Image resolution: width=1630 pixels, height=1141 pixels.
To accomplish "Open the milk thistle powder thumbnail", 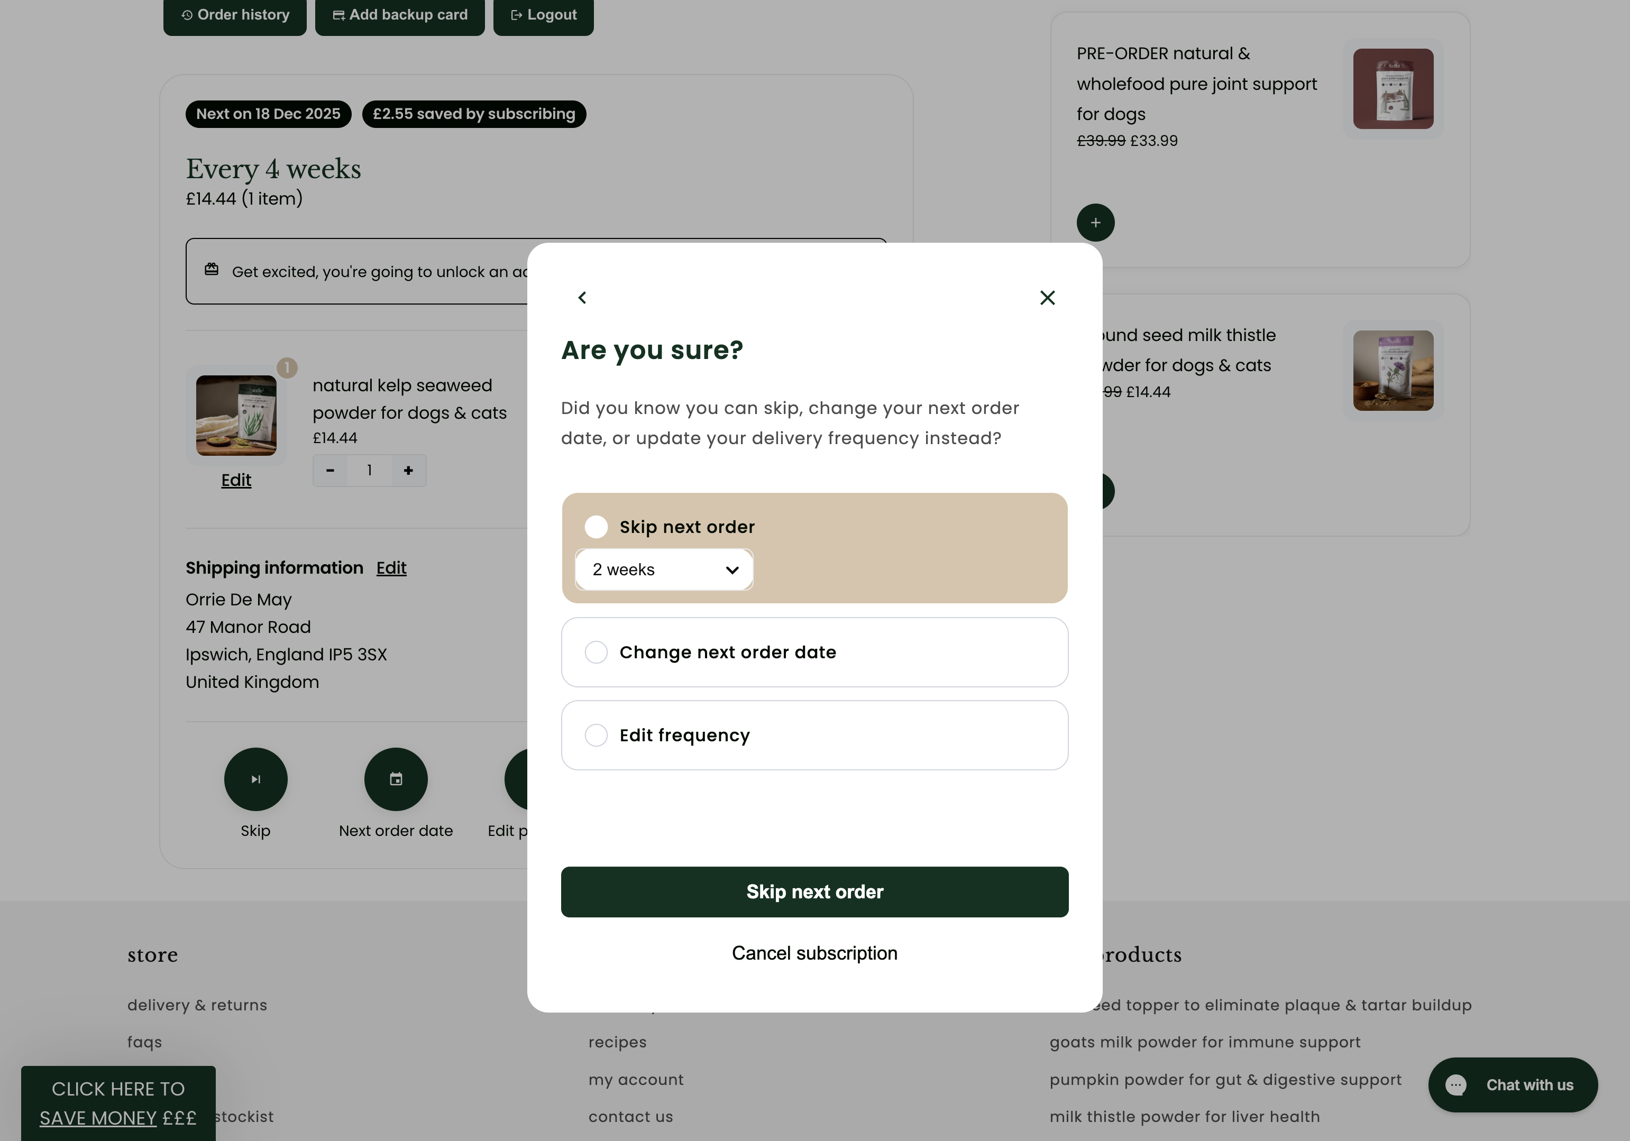I will click(x=1393, y=371).
